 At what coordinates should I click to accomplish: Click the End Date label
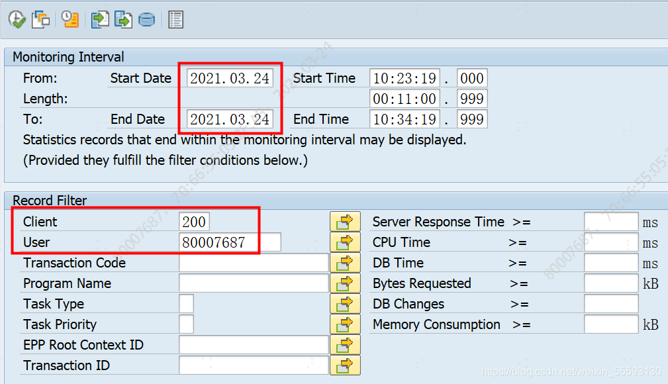[x=138, y=119]
